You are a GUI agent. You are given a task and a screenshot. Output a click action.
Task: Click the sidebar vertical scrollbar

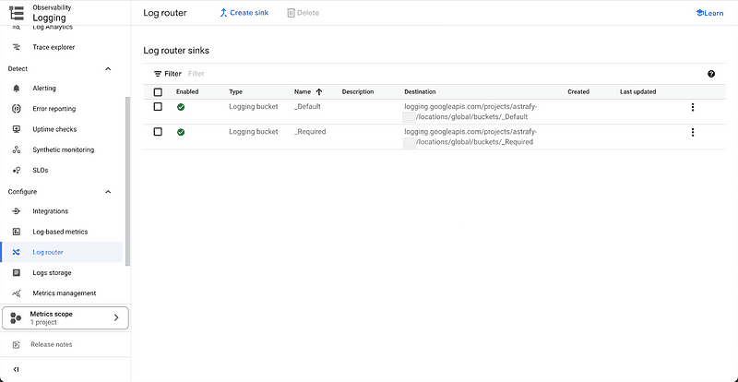(x=127, y=182)
